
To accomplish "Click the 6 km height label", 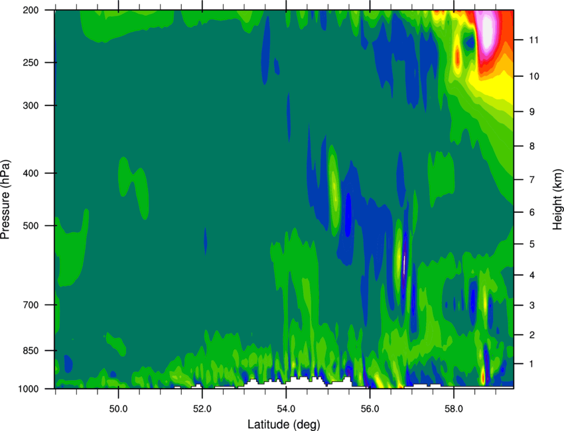I will [x=532, y=212].
